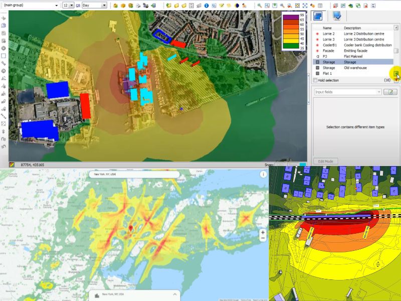The image size is (401, 301).
Task: Open the Day period dropdown
Action: pos(104,5)
